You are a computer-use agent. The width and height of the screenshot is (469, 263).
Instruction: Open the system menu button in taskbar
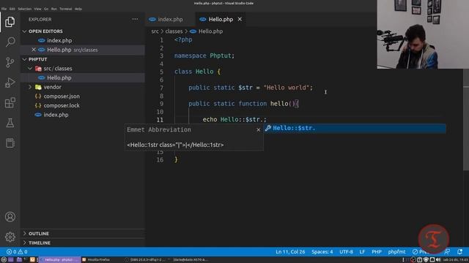pyautogui.click(x=4, y=260)
